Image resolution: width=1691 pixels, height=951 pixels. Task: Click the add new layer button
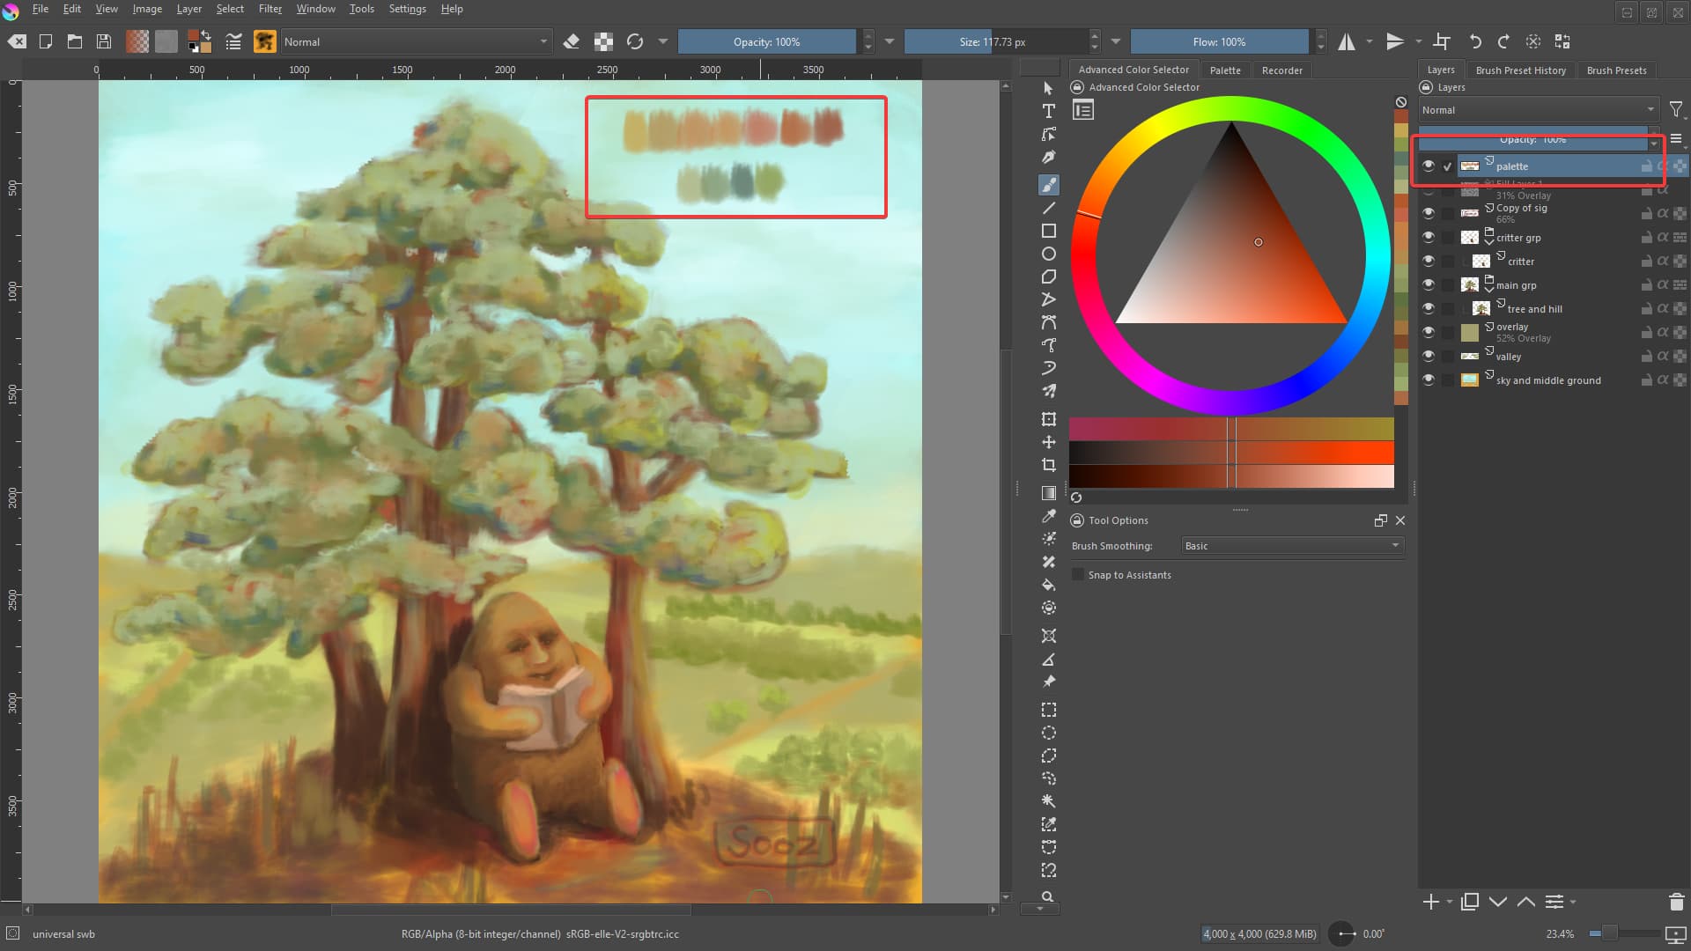1431,902
